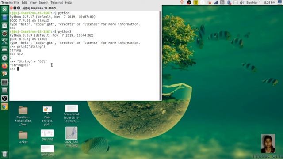This screenshot has height=159, width=283.
Task: Open the Terminal menu in menu bar
Action: pyautogui.click(x=57, y=2)
